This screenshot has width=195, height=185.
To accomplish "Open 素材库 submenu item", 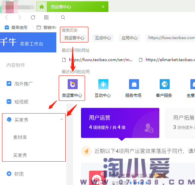I will [x=20, y=137].
